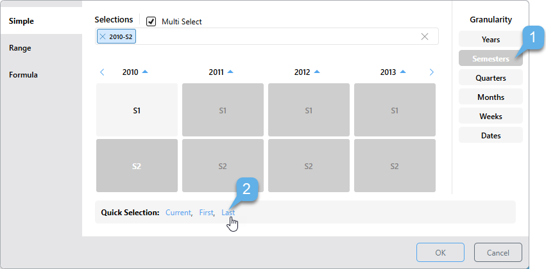Screen dimensions: 546x269
Task: Click in the Selections input field
Action: (276, 37)
